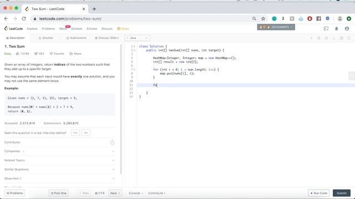Open a new browser tab
Image resolution: width=355 pixels, height=199 pixels.
tap(94, 9)
